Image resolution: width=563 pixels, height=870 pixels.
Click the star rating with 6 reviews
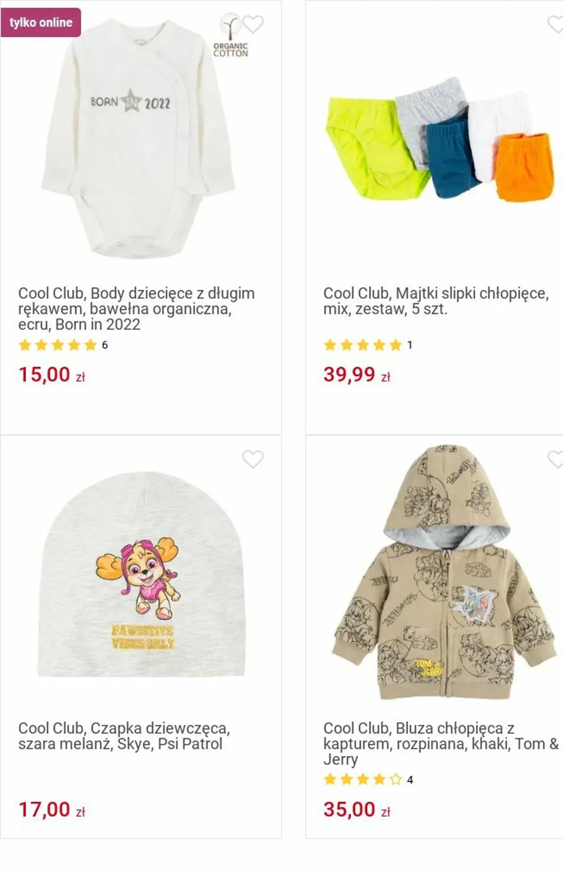[63, 345]
